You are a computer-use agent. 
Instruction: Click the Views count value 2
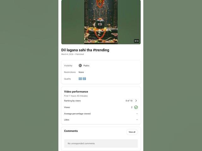tap(132, 107)
